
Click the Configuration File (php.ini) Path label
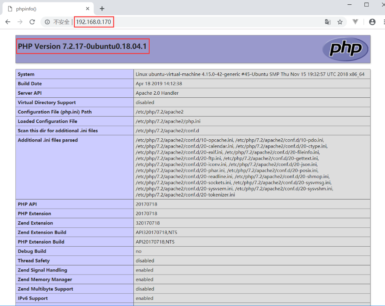(x=55, y=112)
